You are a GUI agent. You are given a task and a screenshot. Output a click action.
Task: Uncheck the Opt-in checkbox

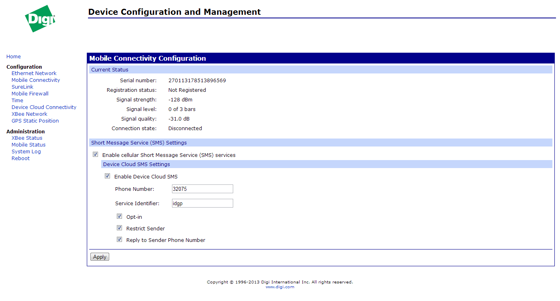[x=119, y=216]
